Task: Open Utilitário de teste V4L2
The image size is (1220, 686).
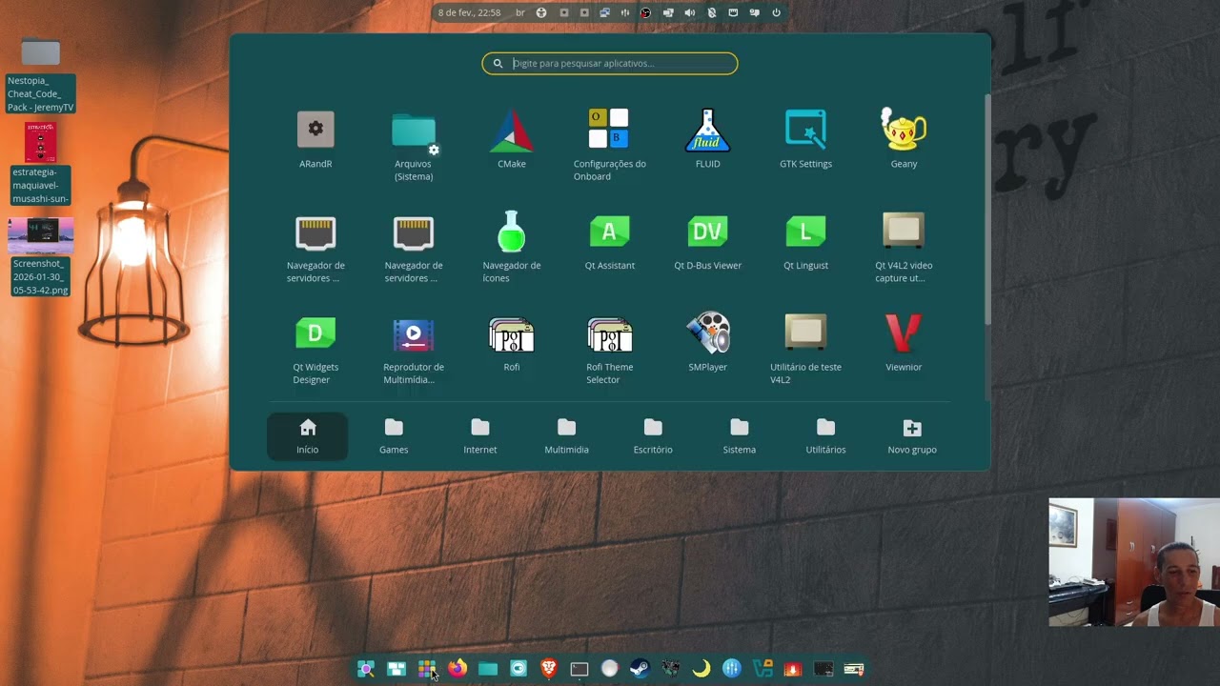Action: point(805,349)
